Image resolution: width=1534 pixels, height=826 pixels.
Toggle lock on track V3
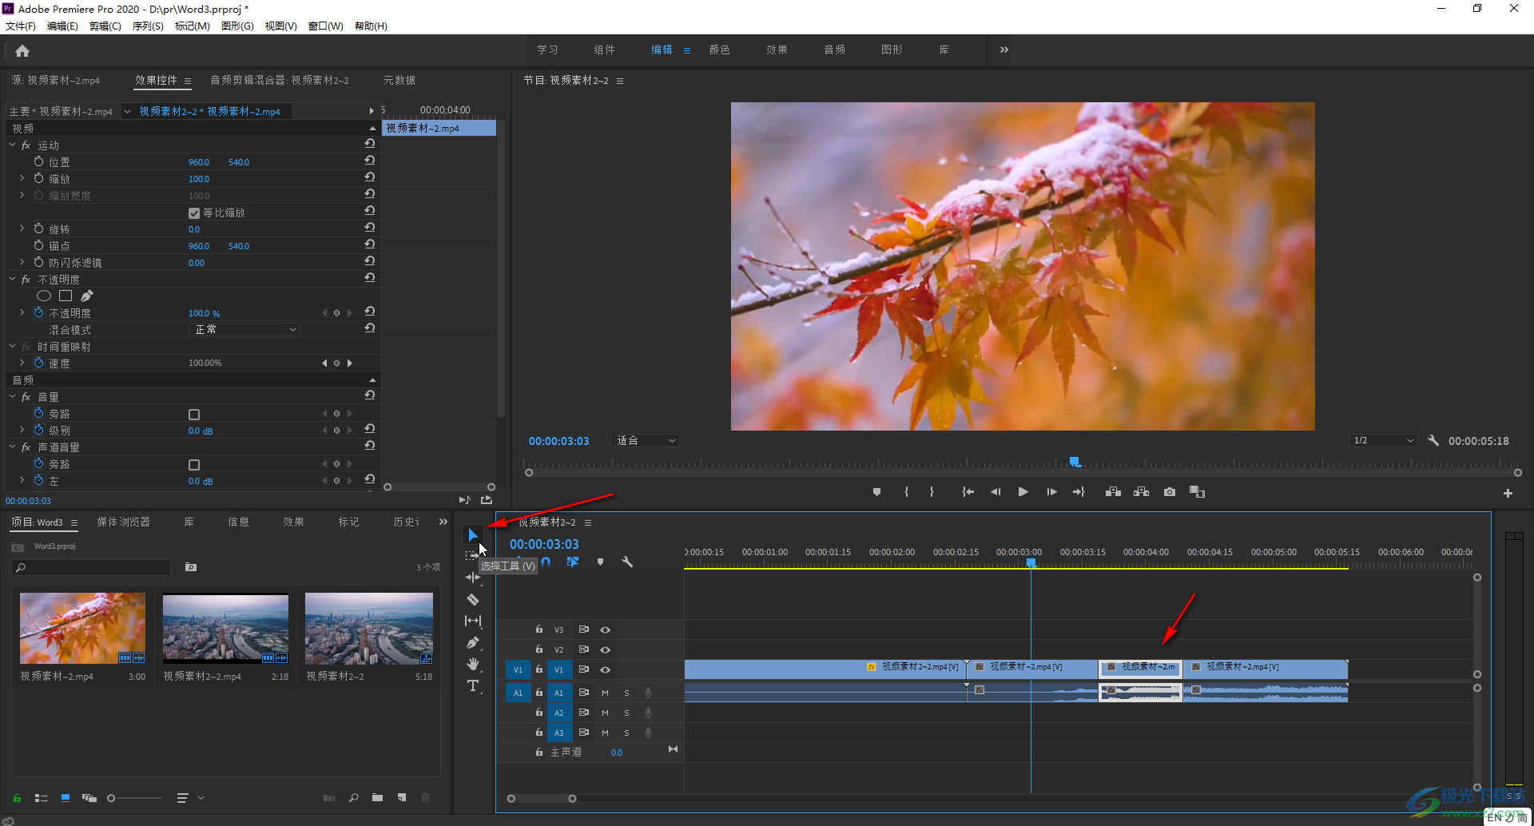539,629
